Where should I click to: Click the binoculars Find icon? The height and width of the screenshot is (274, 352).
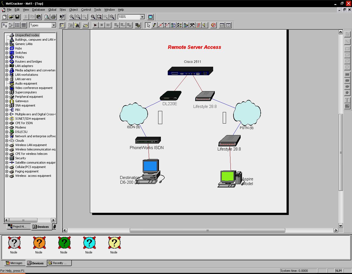(x=77, y=25)
